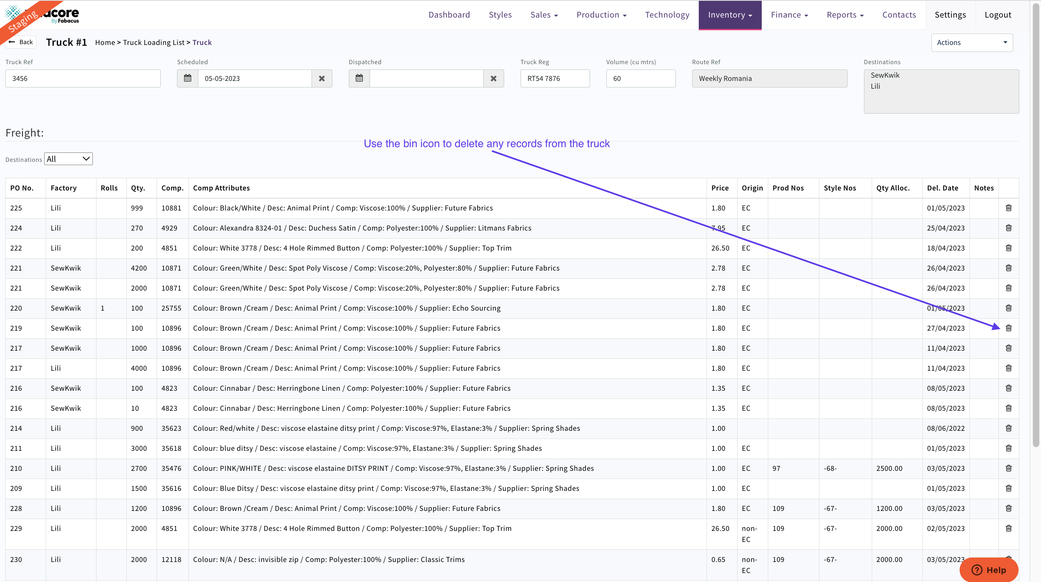Image resolution: width=1041 pixels, height=582 pixels.
Task: Click the Truck Ref input field
Action: coord(83,78)
